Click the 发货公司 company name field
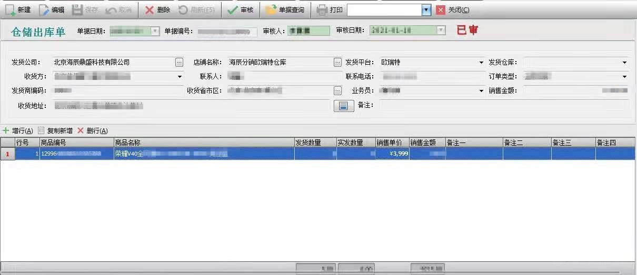637x275 pixels. pyautogui.click(x=113, y=62)
